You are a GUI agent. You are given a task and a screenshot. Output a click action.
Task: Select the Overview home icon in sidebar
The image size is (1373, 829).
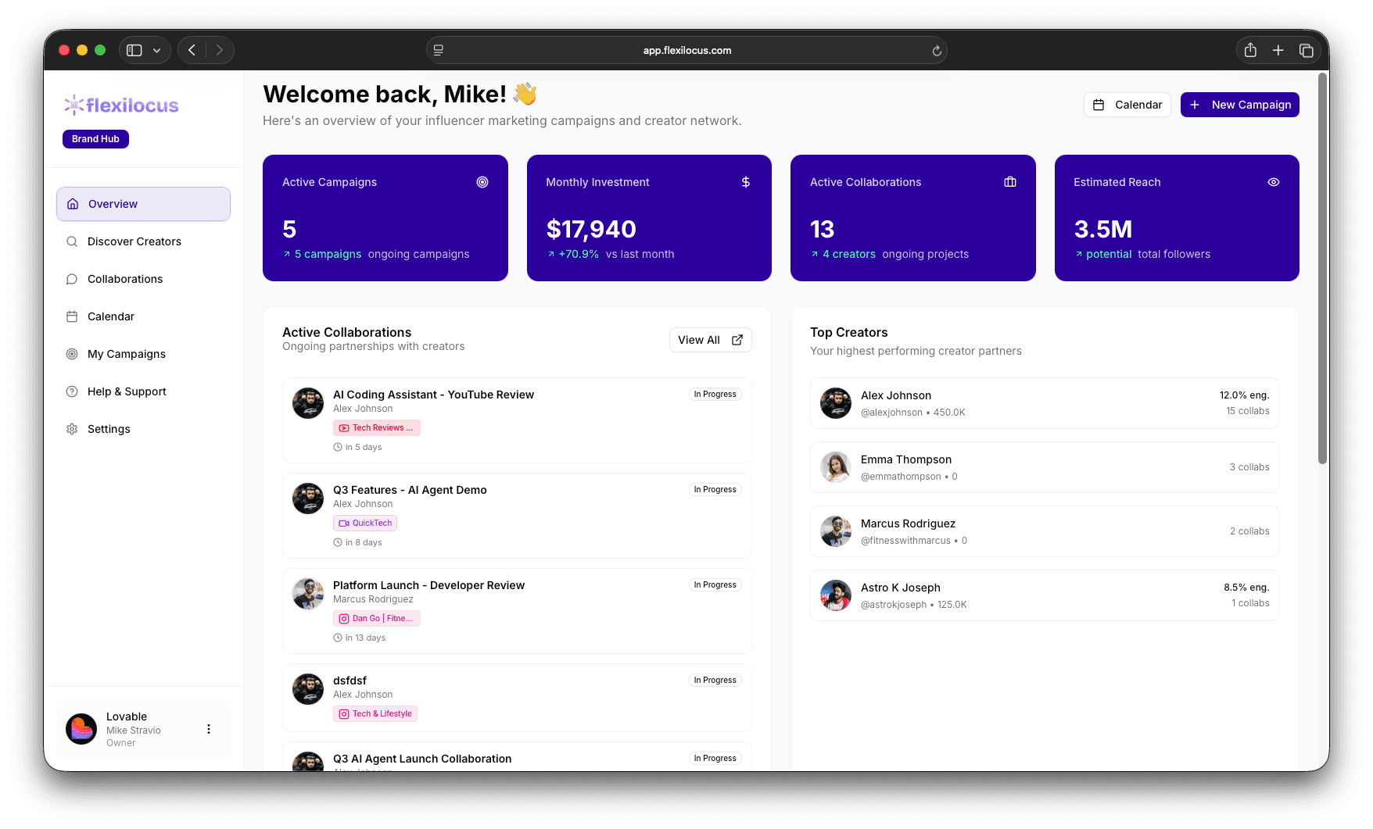point(73,203)
